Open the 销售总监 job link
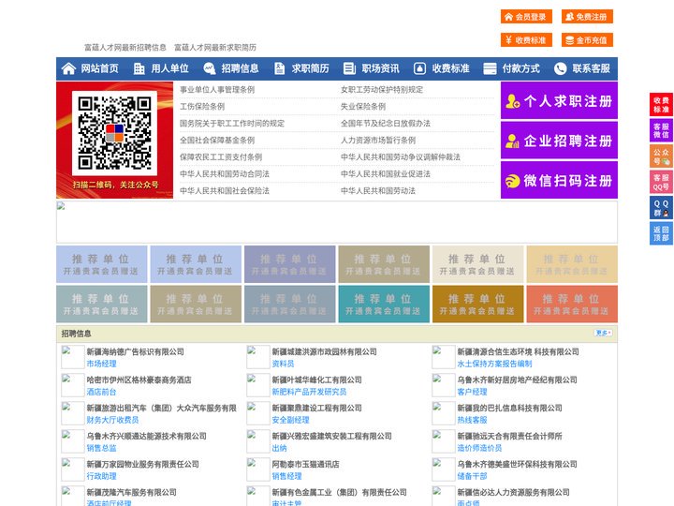The height and width of the screenshot is (506, 674). (x=101, y=448)
